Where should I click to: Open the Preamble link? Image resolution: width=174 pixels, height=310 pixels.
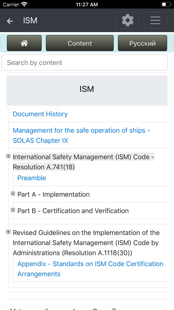32,178
